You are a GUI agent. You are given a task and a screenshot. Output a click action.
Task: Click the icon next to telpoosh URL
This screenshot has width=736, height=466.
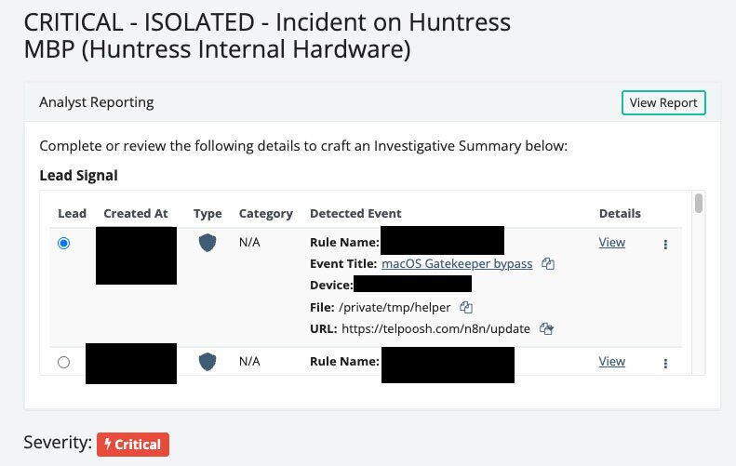coord(546,328)
